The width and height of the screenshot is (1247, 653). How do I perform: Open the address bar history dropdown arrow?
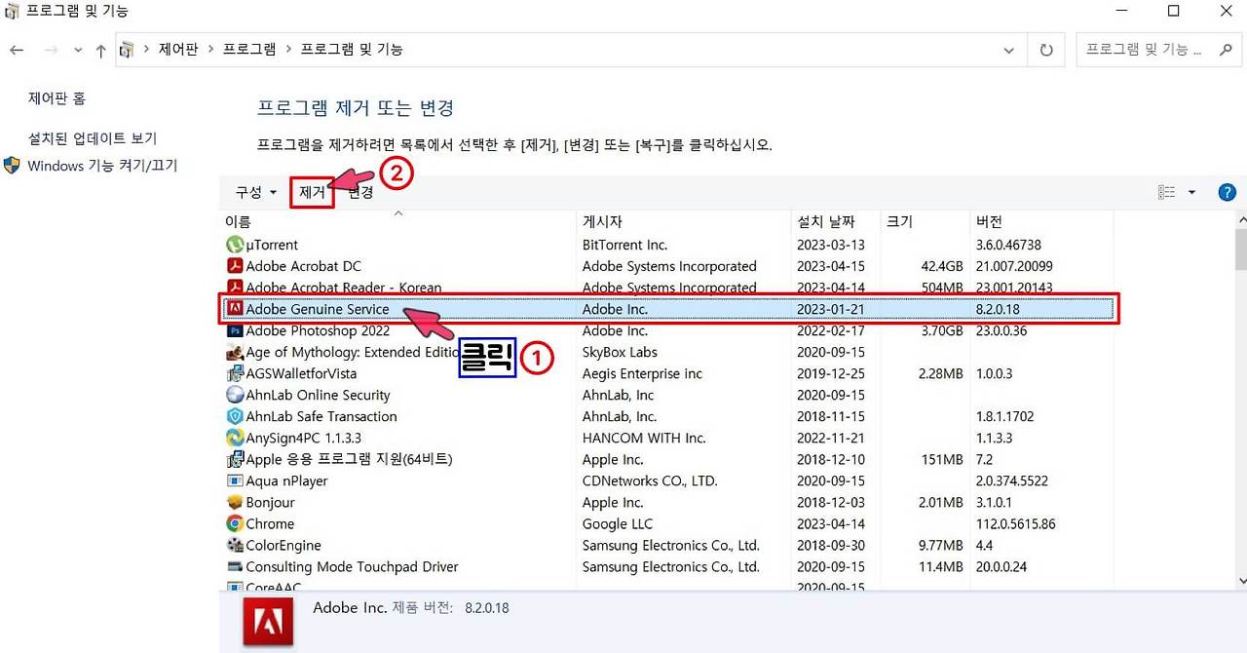pos(1009,49)
